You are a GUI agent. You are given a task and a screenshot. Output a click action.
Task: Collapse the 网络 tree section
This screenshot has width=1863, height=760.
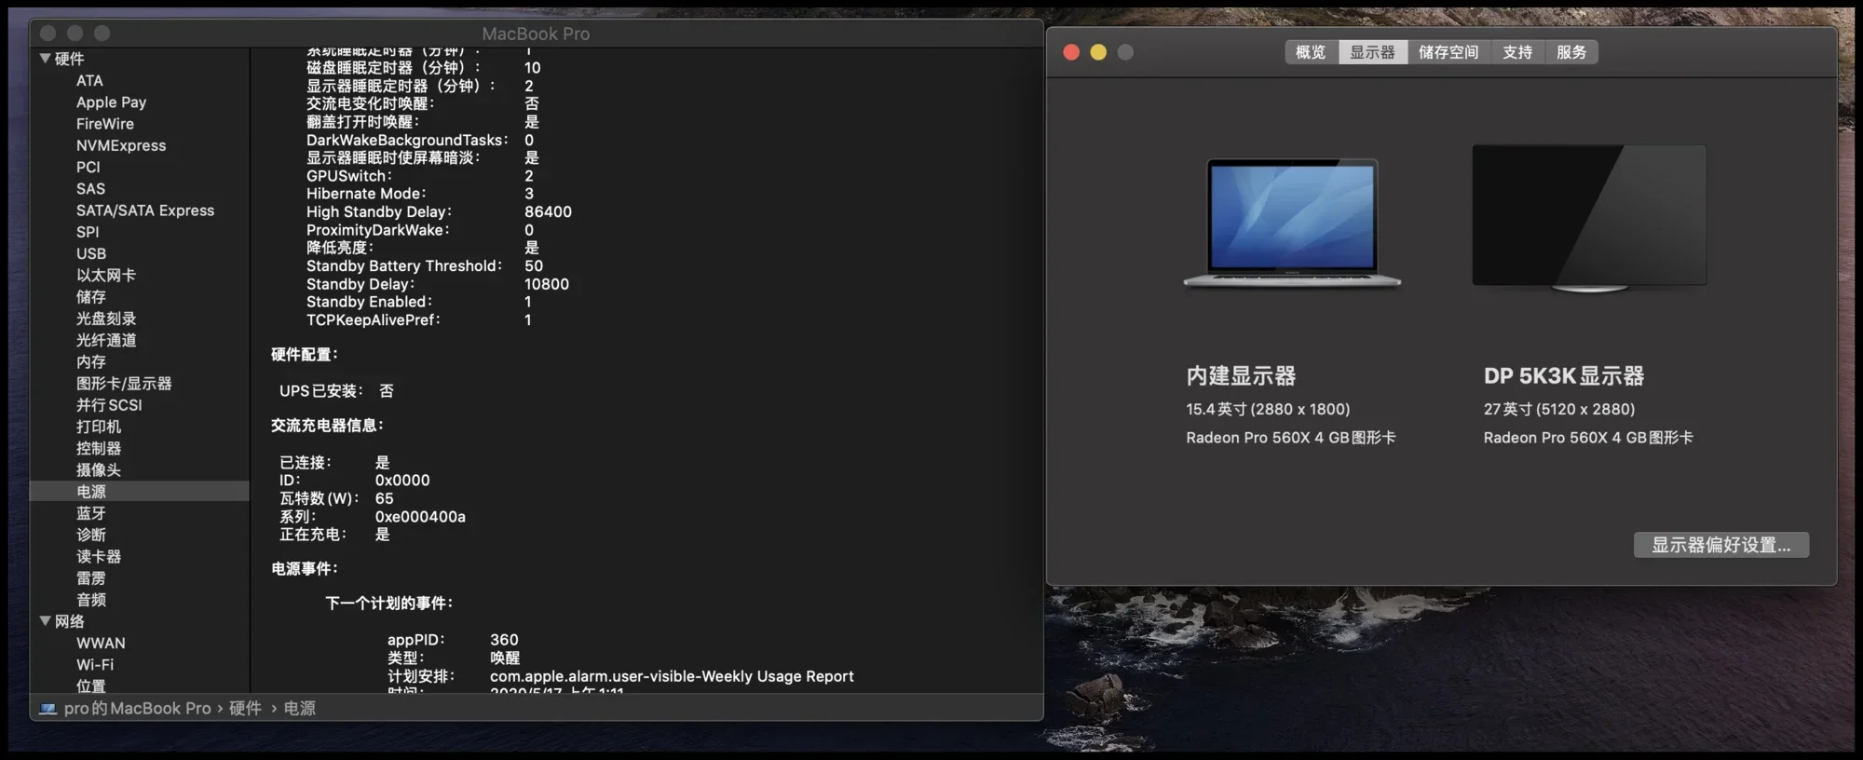[x=45, y=621]
